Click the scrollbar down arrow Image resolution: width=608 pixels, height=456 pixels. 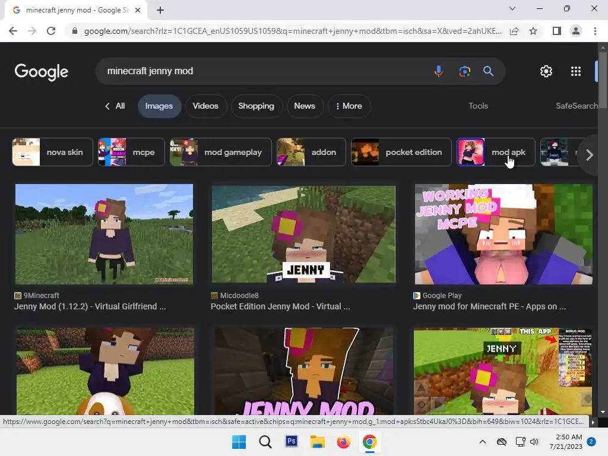(x=602, y=412)
